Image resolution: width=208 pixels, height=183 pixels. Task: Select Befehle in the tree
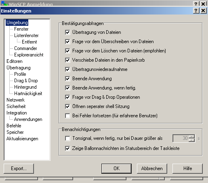[x=14, y=126]
